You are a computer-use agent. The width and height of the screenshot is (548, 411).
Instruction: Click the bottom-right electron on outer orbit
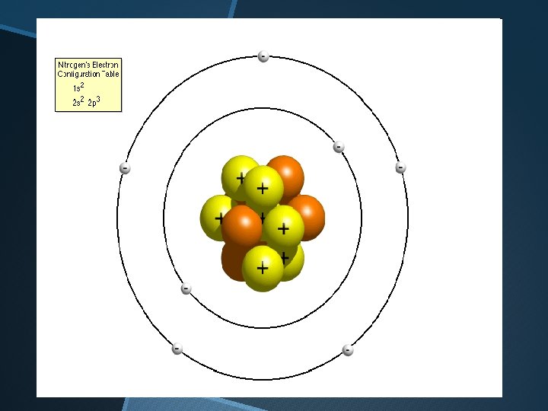pos(347,350)
